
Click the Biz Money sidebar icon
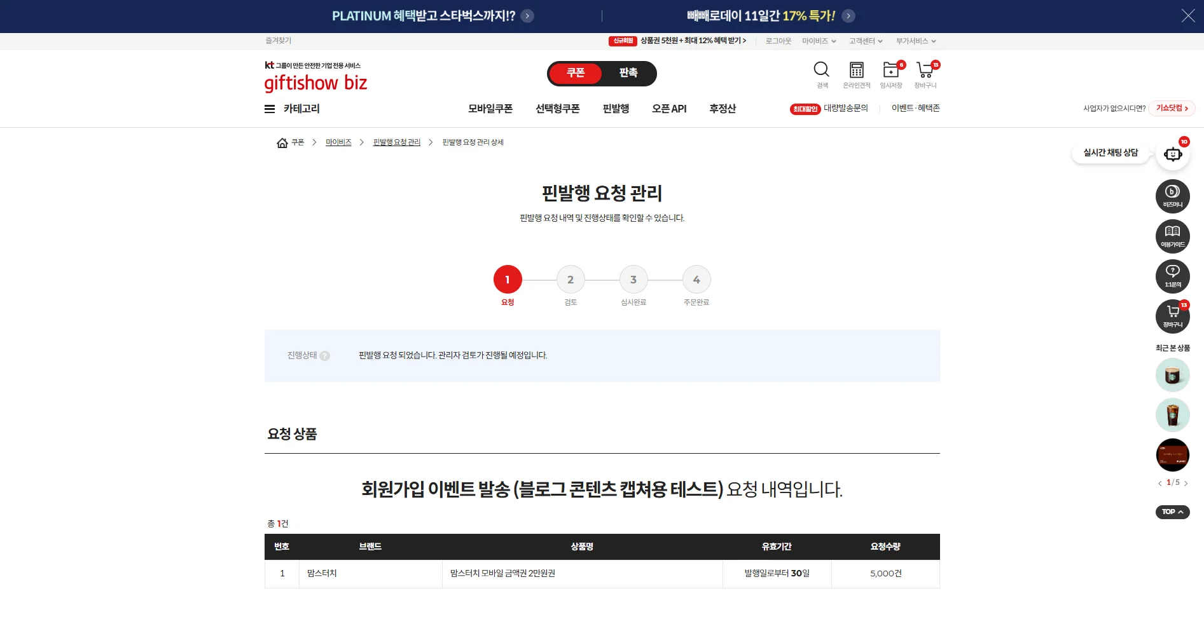(1172, 196)
